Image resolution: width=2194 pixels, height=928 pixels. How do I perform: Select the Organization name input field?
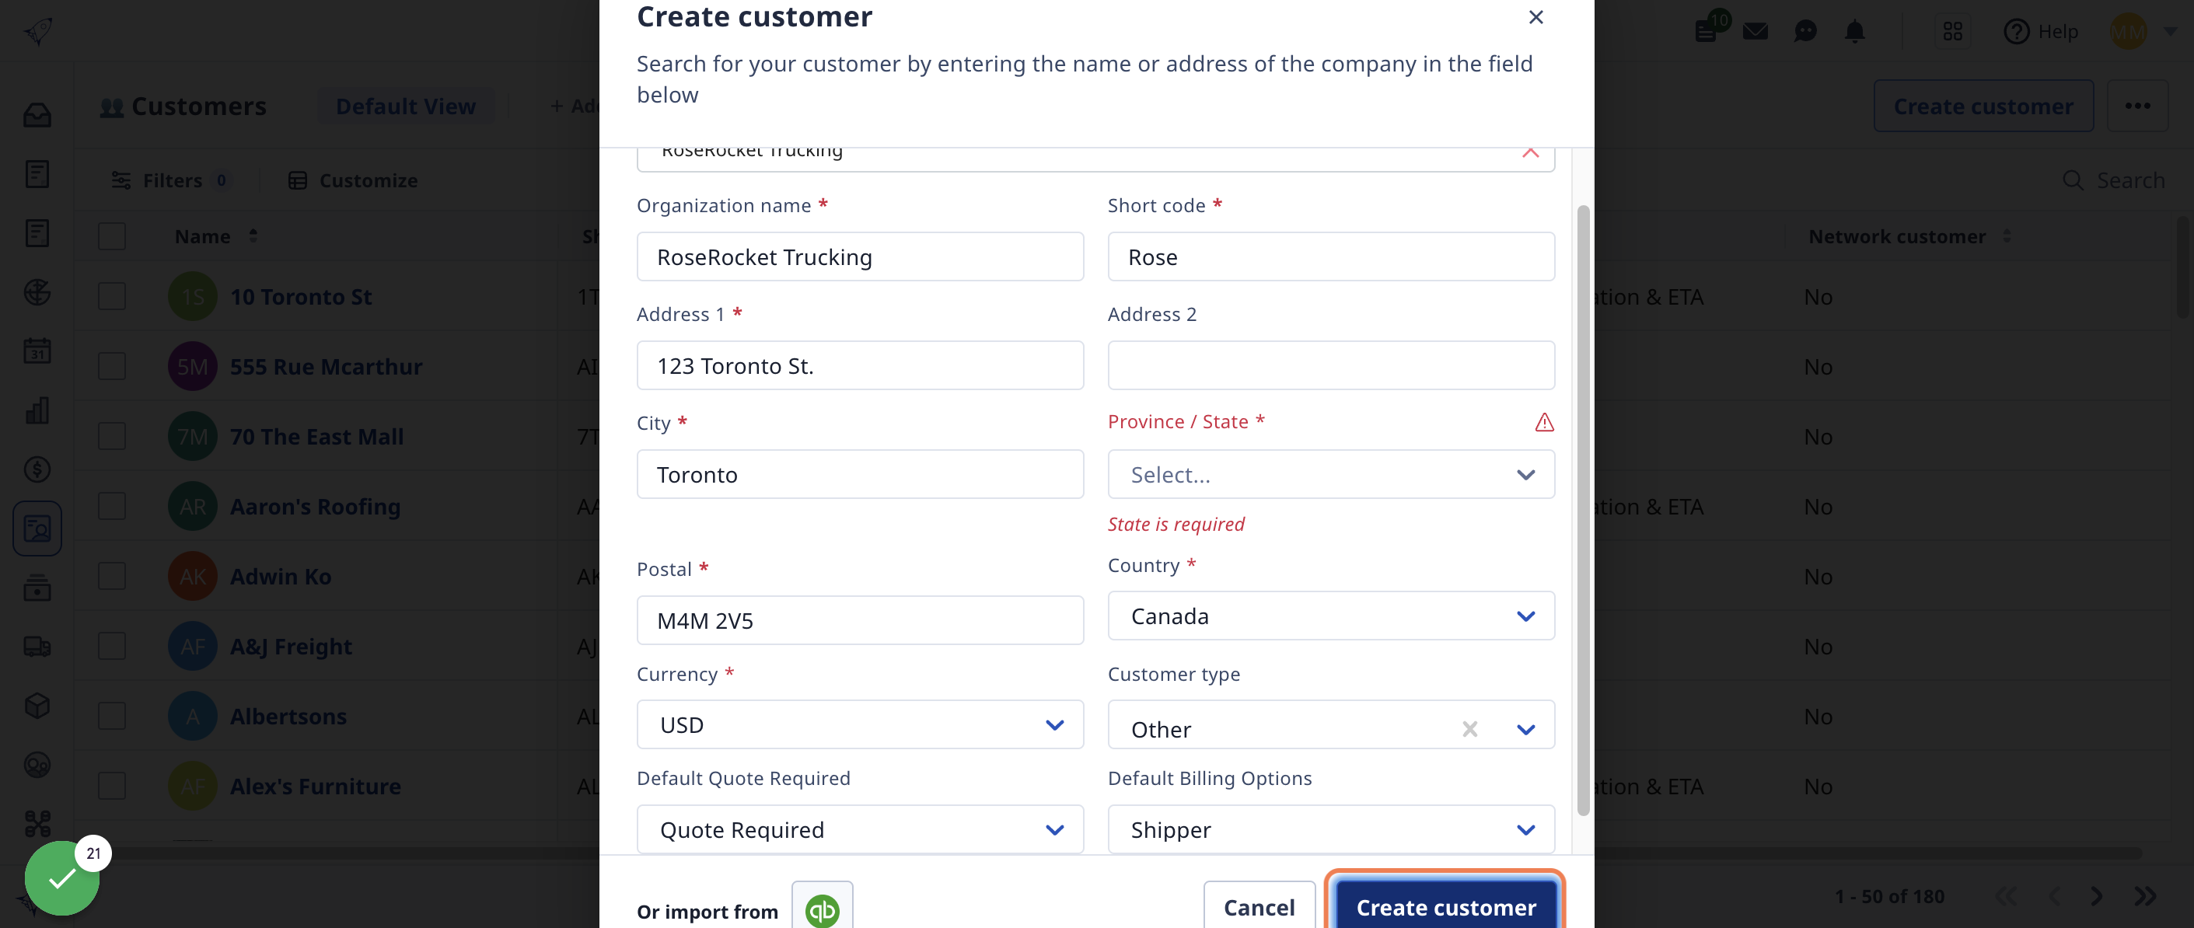859,256
